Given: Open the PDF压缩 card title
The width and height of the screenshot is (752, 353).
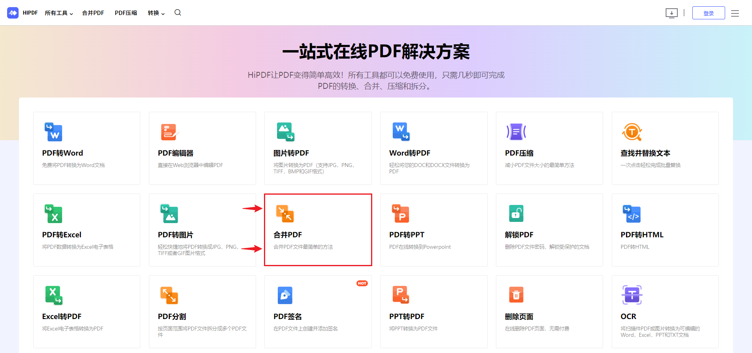Looking at the screenshot, I should [519, 153].
